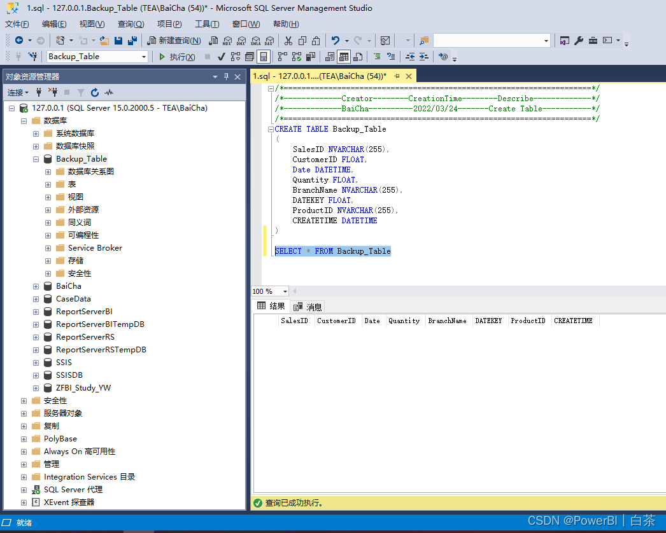Click the Save file toolbar icon

(118, 41)
